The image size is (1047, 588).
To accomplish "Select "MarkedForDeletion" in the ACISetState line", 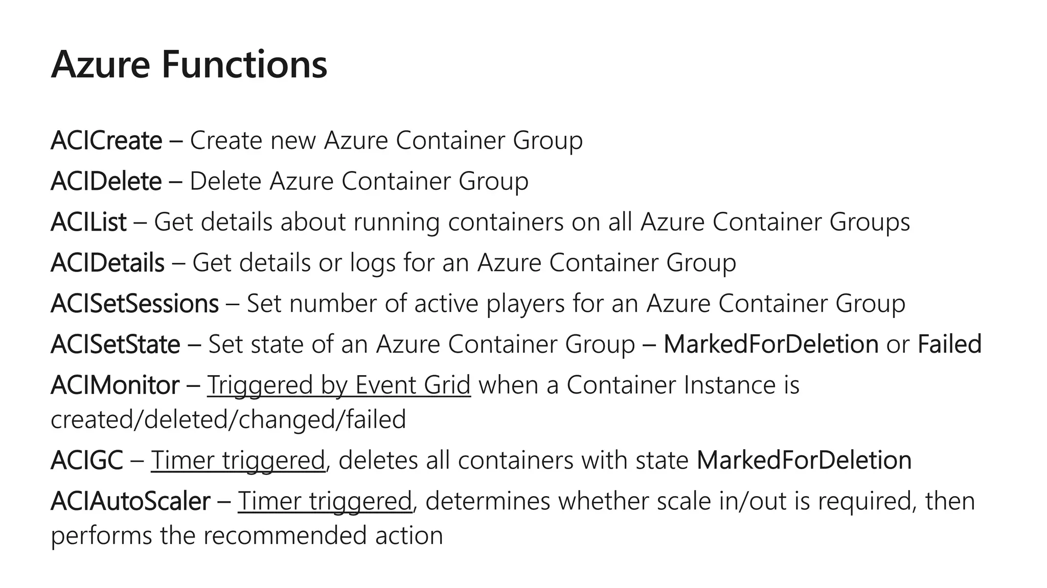I will coord(771,345).
